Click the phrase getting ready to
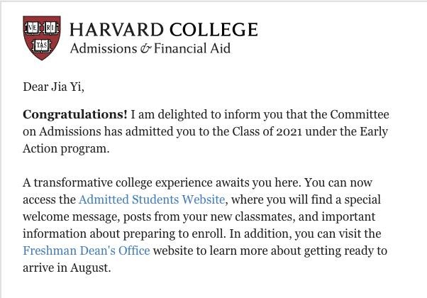The height and width of the screenshot is (298, 427). pos(349,250)
